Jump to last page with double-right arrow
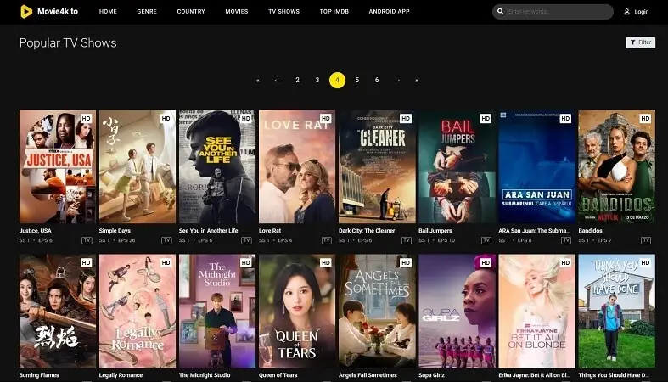This screenshot has width=668, height=382. [417, 81]
